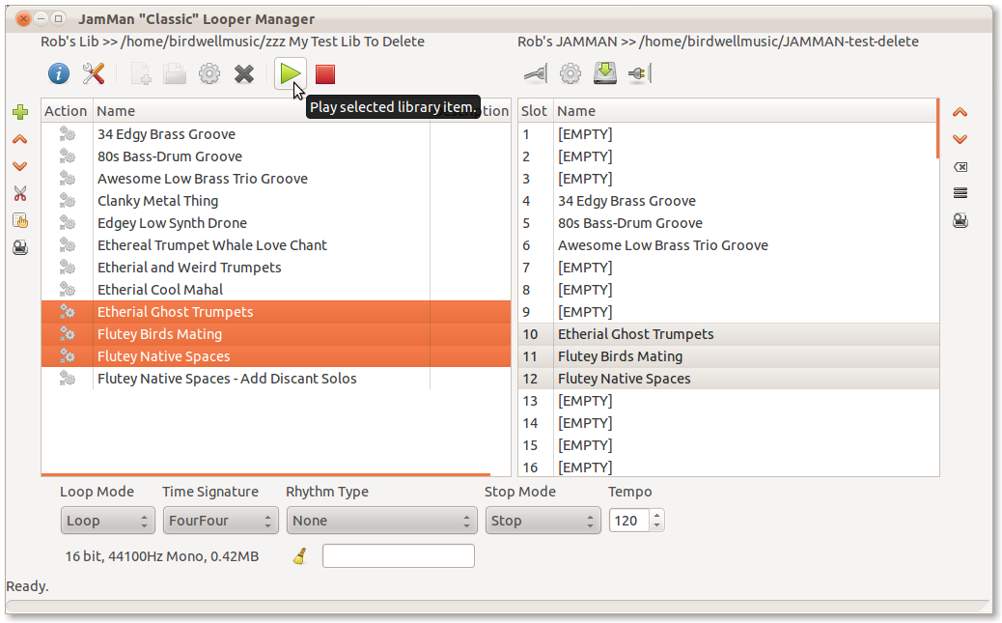1002x623 pixels.
Task: Select slot 13 [EMPTY] row
Action: [x=729, y=401]
